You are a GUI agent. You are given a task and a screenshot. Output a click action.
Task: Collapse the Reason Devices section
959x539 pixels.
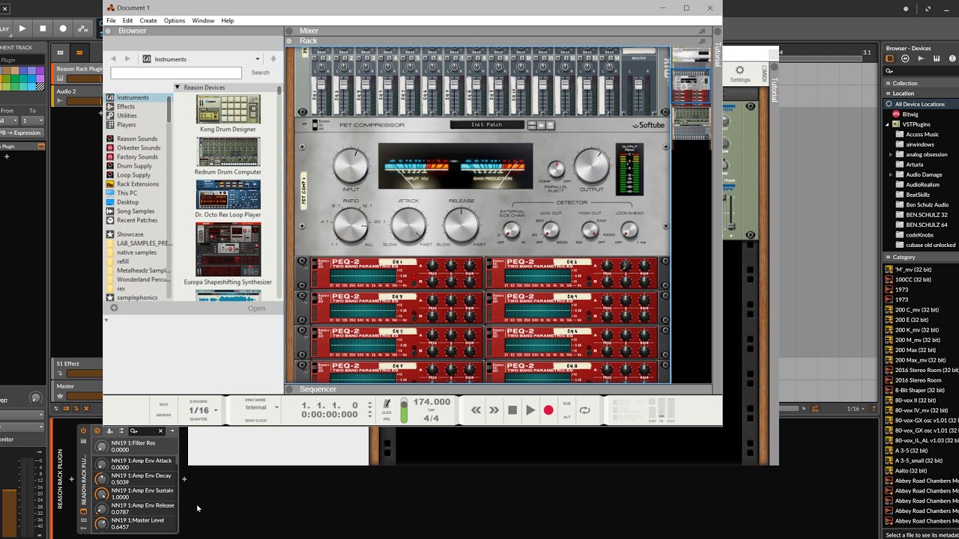pyautogui.click(x=178, y=88)
